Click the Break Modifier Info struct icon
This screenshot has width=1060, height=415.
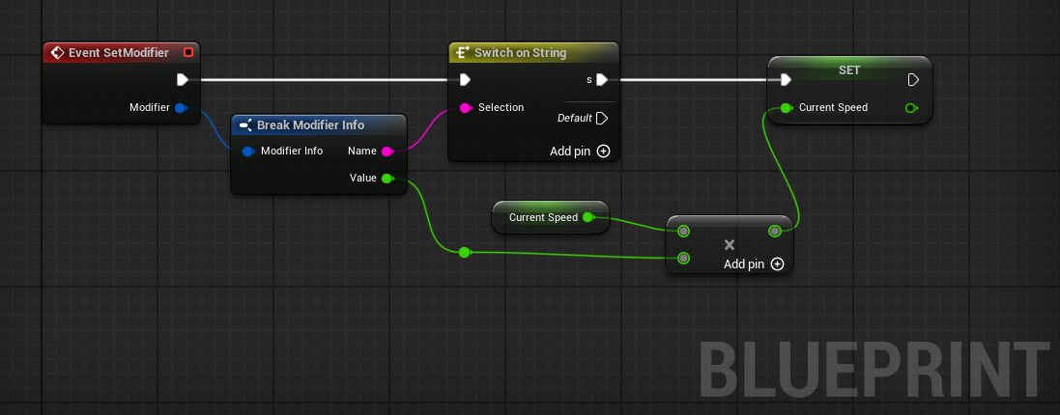tap(245, 125)
